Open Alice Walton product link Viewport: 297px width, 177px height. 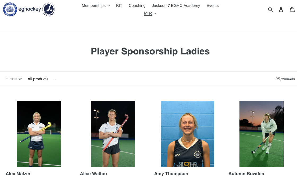point(93,174)
